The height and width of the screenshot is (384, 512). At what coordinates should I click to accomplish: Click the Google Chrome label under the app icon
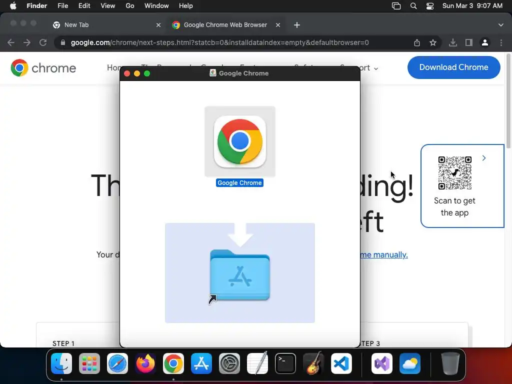click(x=239, y=183)
